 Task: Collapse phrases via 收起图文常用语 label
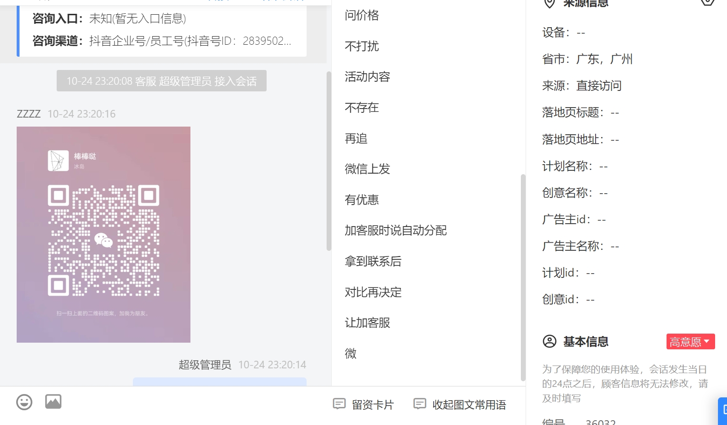[x=469, y=405]
